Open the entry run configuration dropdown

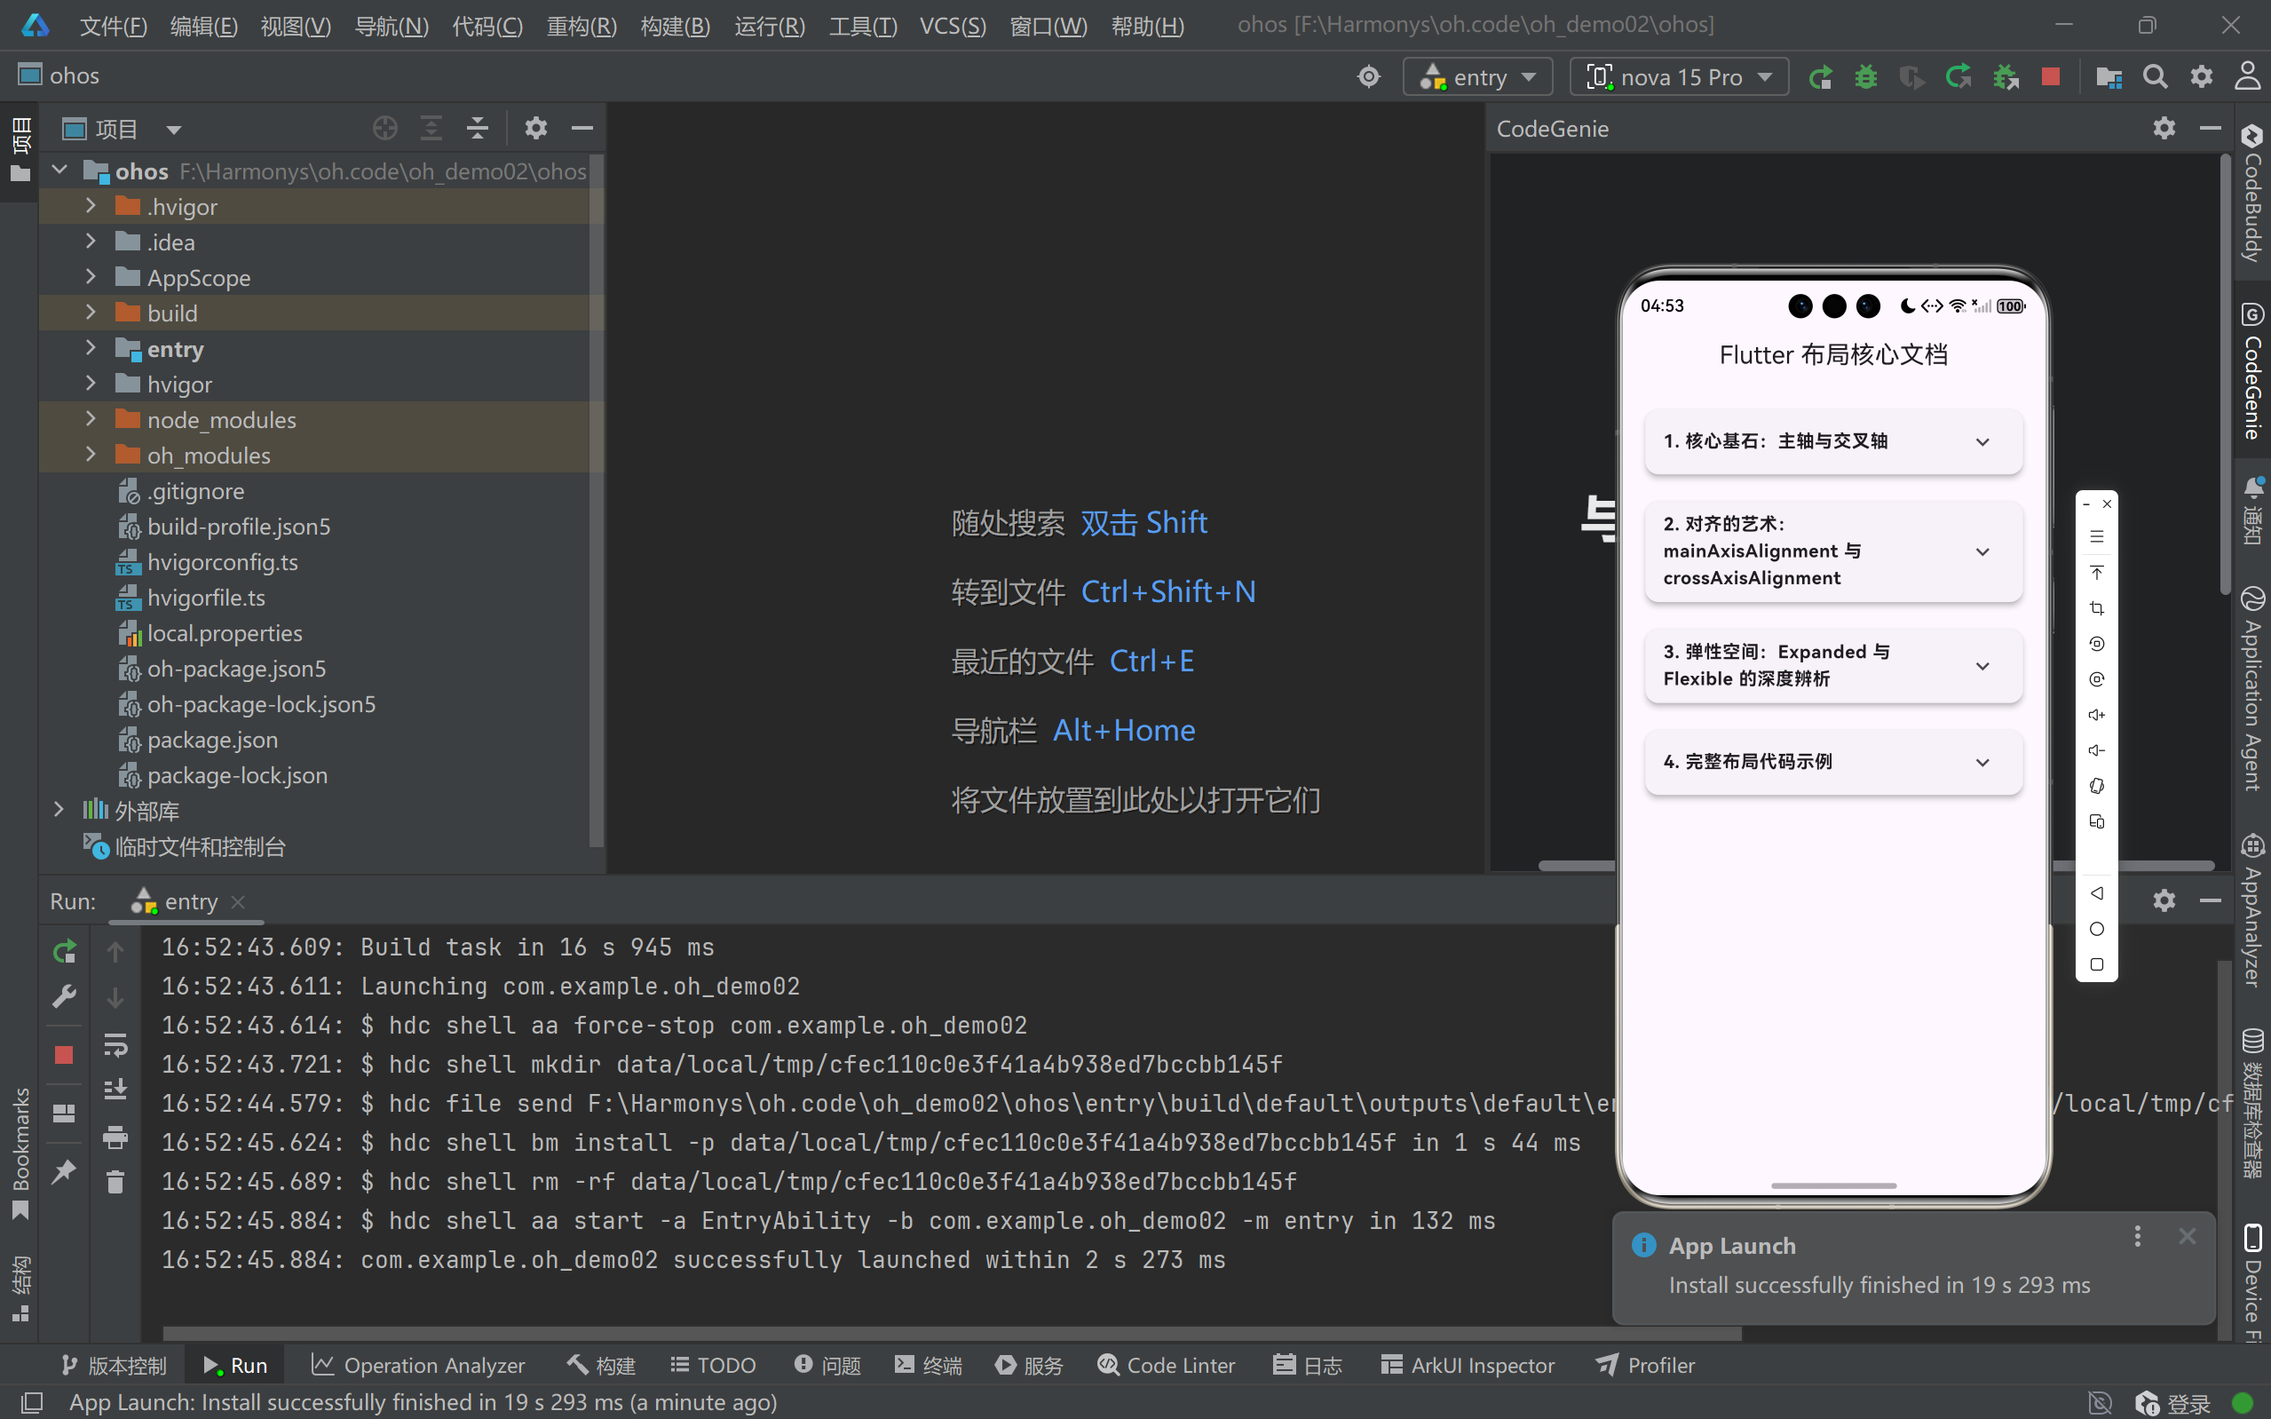[x=1477, y=77]
